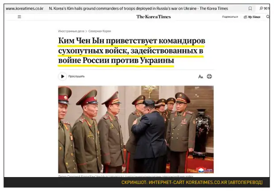Viewport: 274px width, 193px height.
Task: Click the www.koreatimes.co.kr address field
Action: [24, 8]
